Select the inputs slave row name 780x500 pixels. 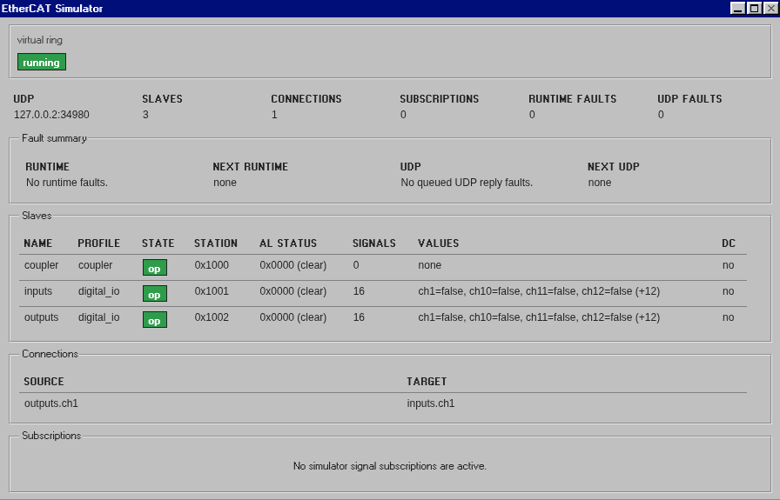[38, 291]
